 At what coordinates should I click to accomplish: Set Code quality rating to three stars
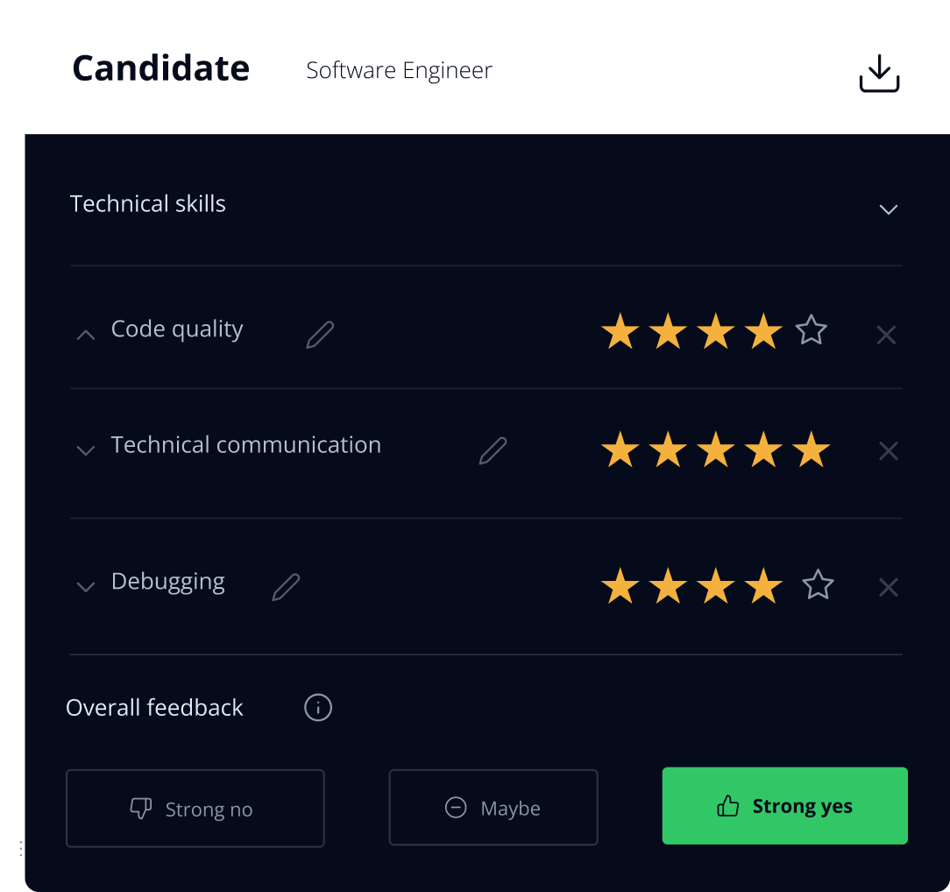pos(715,331)
